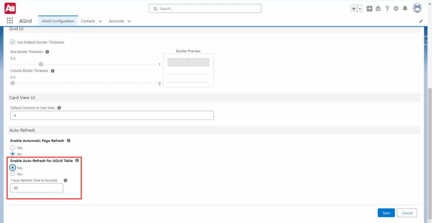
Task: Click the Favorites star icon
Action: 354,8
